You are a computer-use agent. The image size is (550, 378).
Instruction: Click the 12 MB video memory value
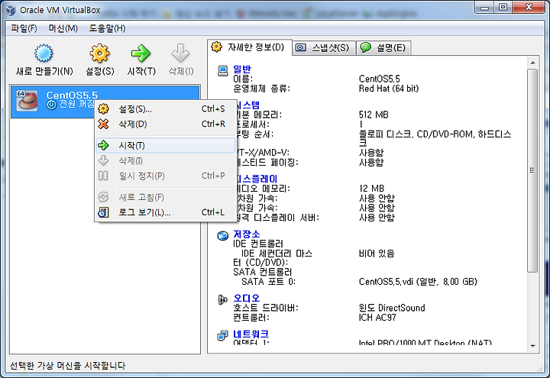click(371, 189)
